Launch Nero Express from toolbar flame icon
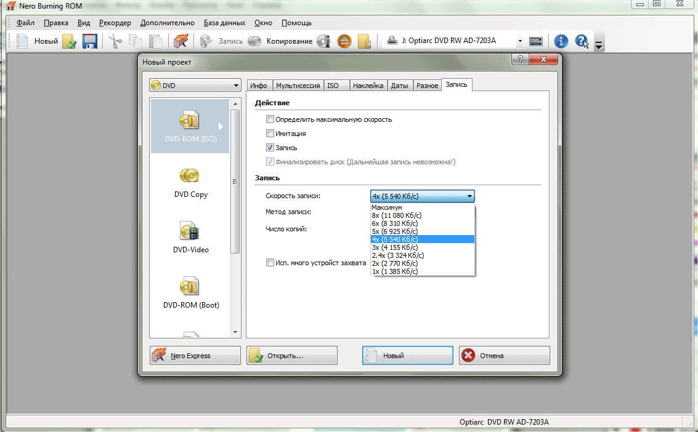The height and width of the screenshot is (432, 698). click(181, 41)
